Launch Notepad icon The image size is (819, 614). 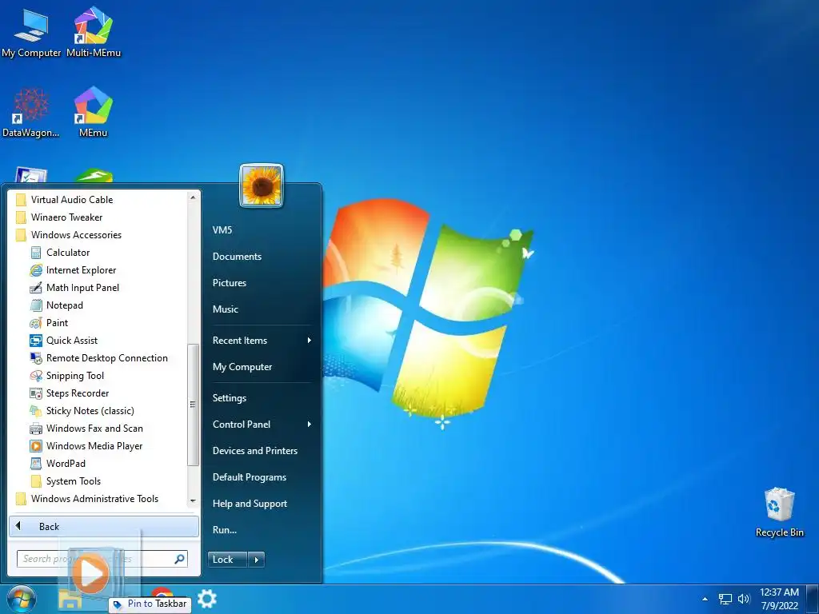pos(35,305)
